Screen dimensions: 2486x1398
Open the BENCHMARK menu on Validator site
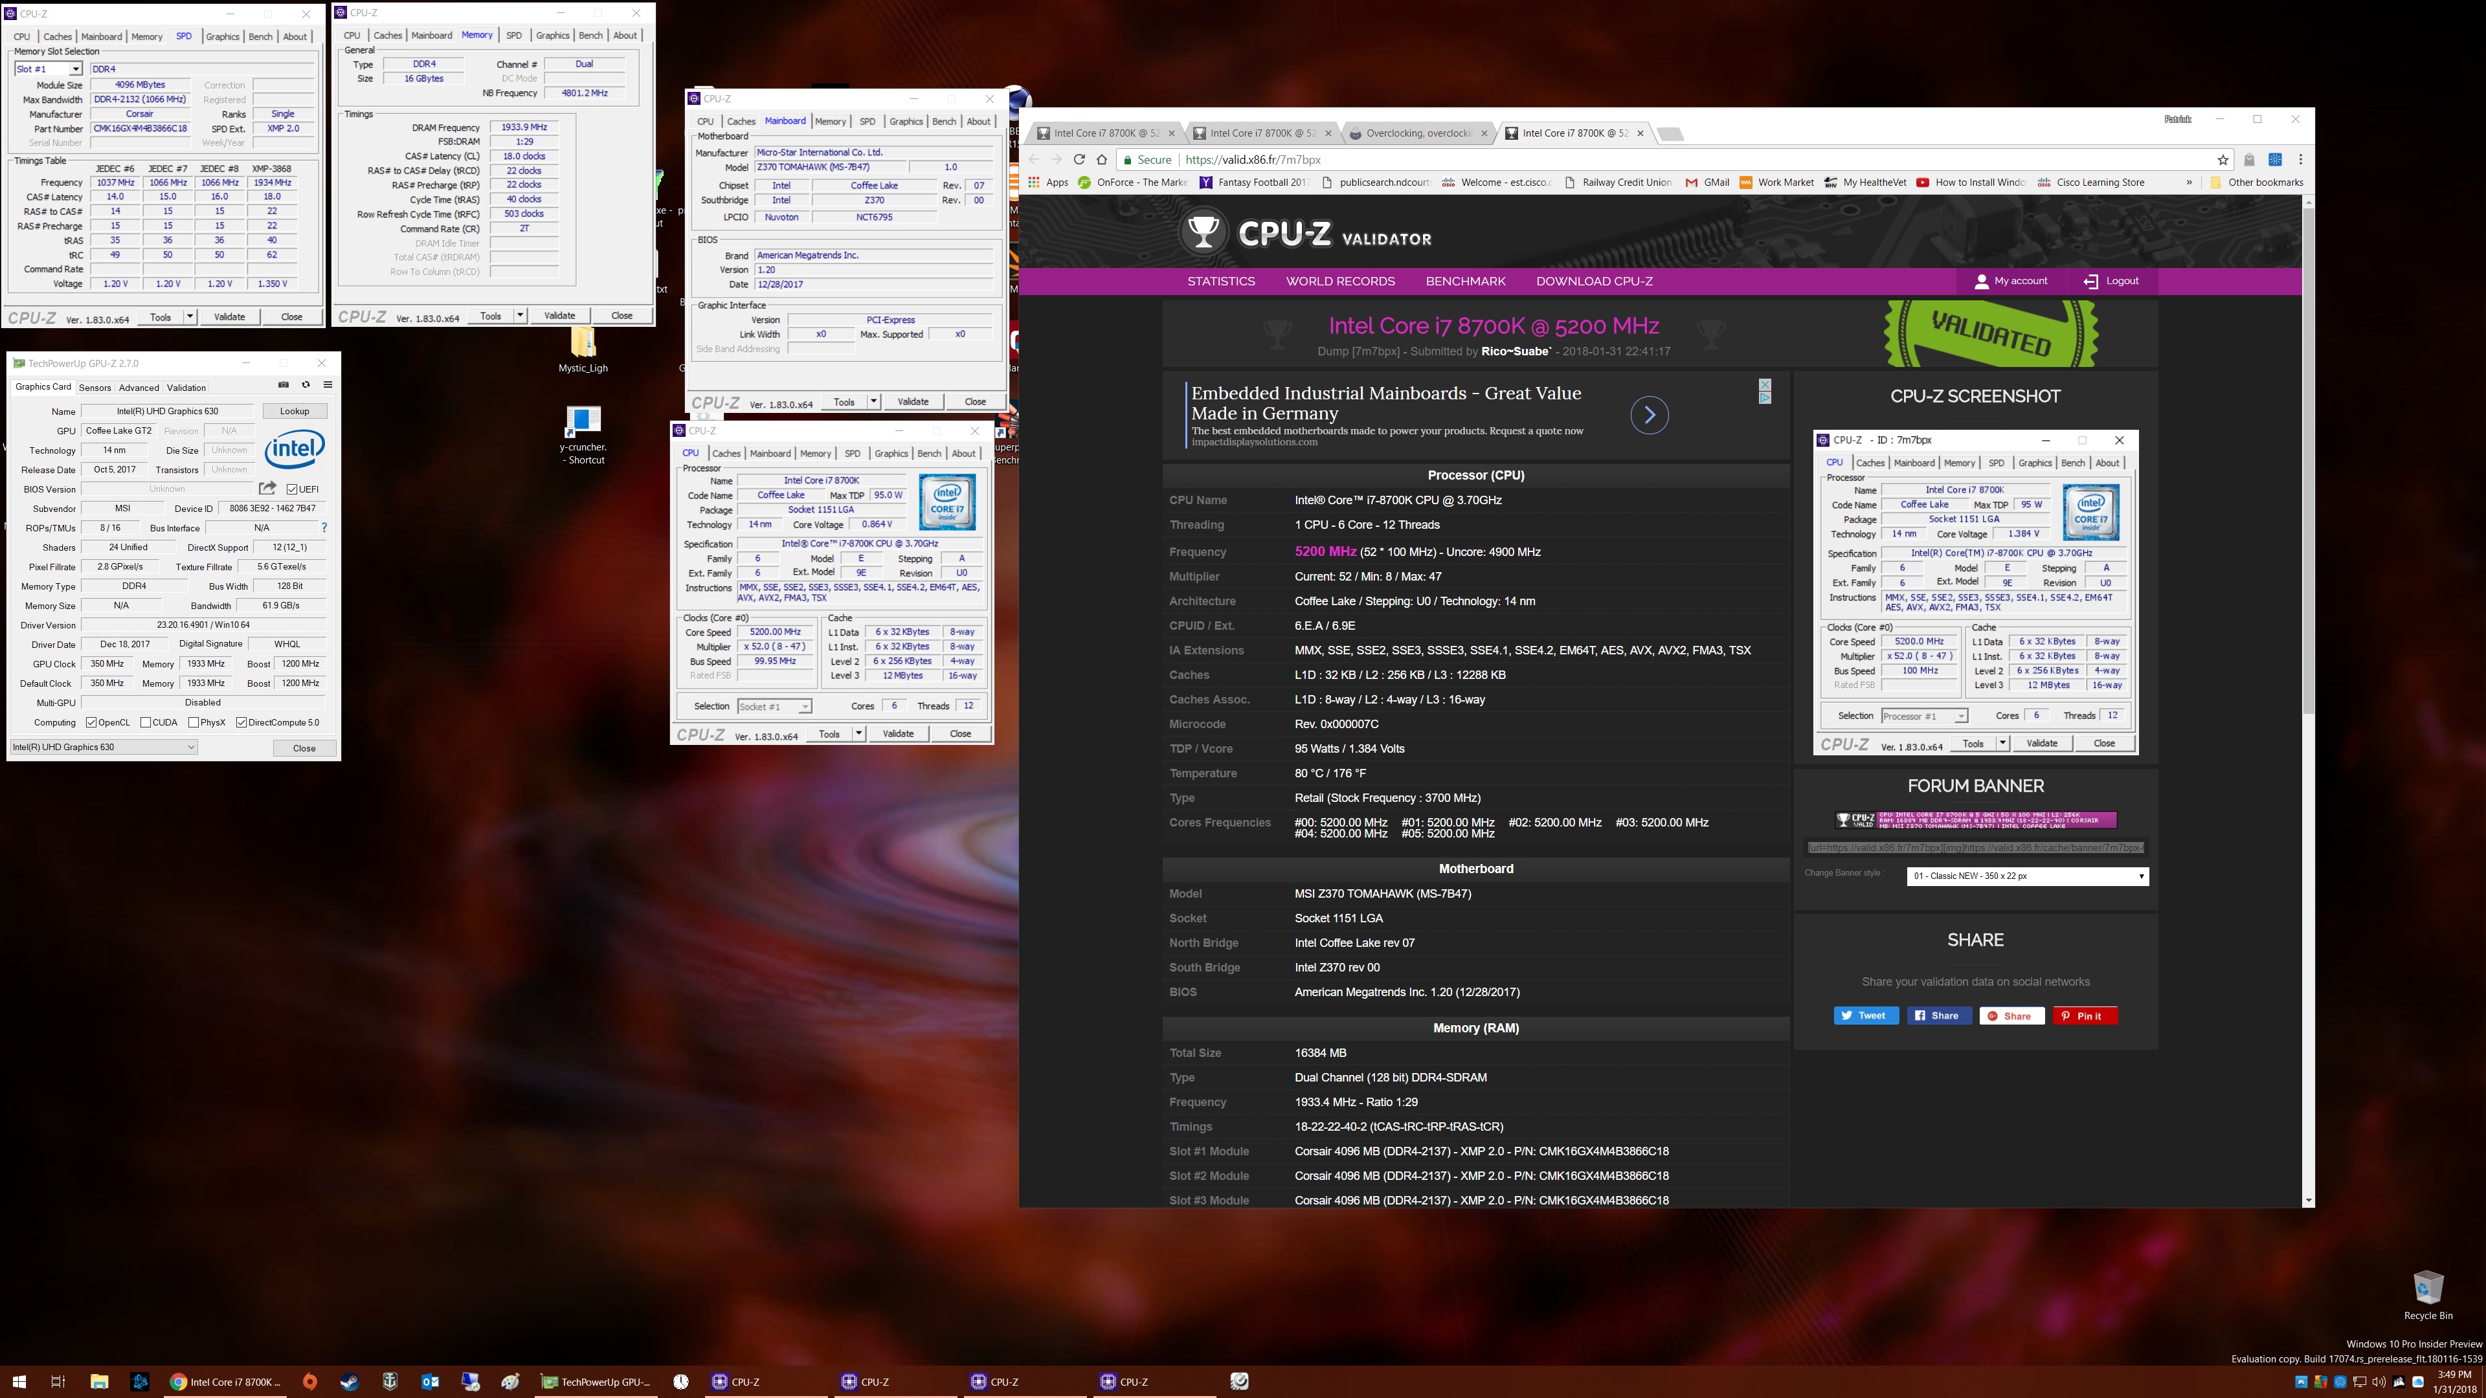point(1466,281)
